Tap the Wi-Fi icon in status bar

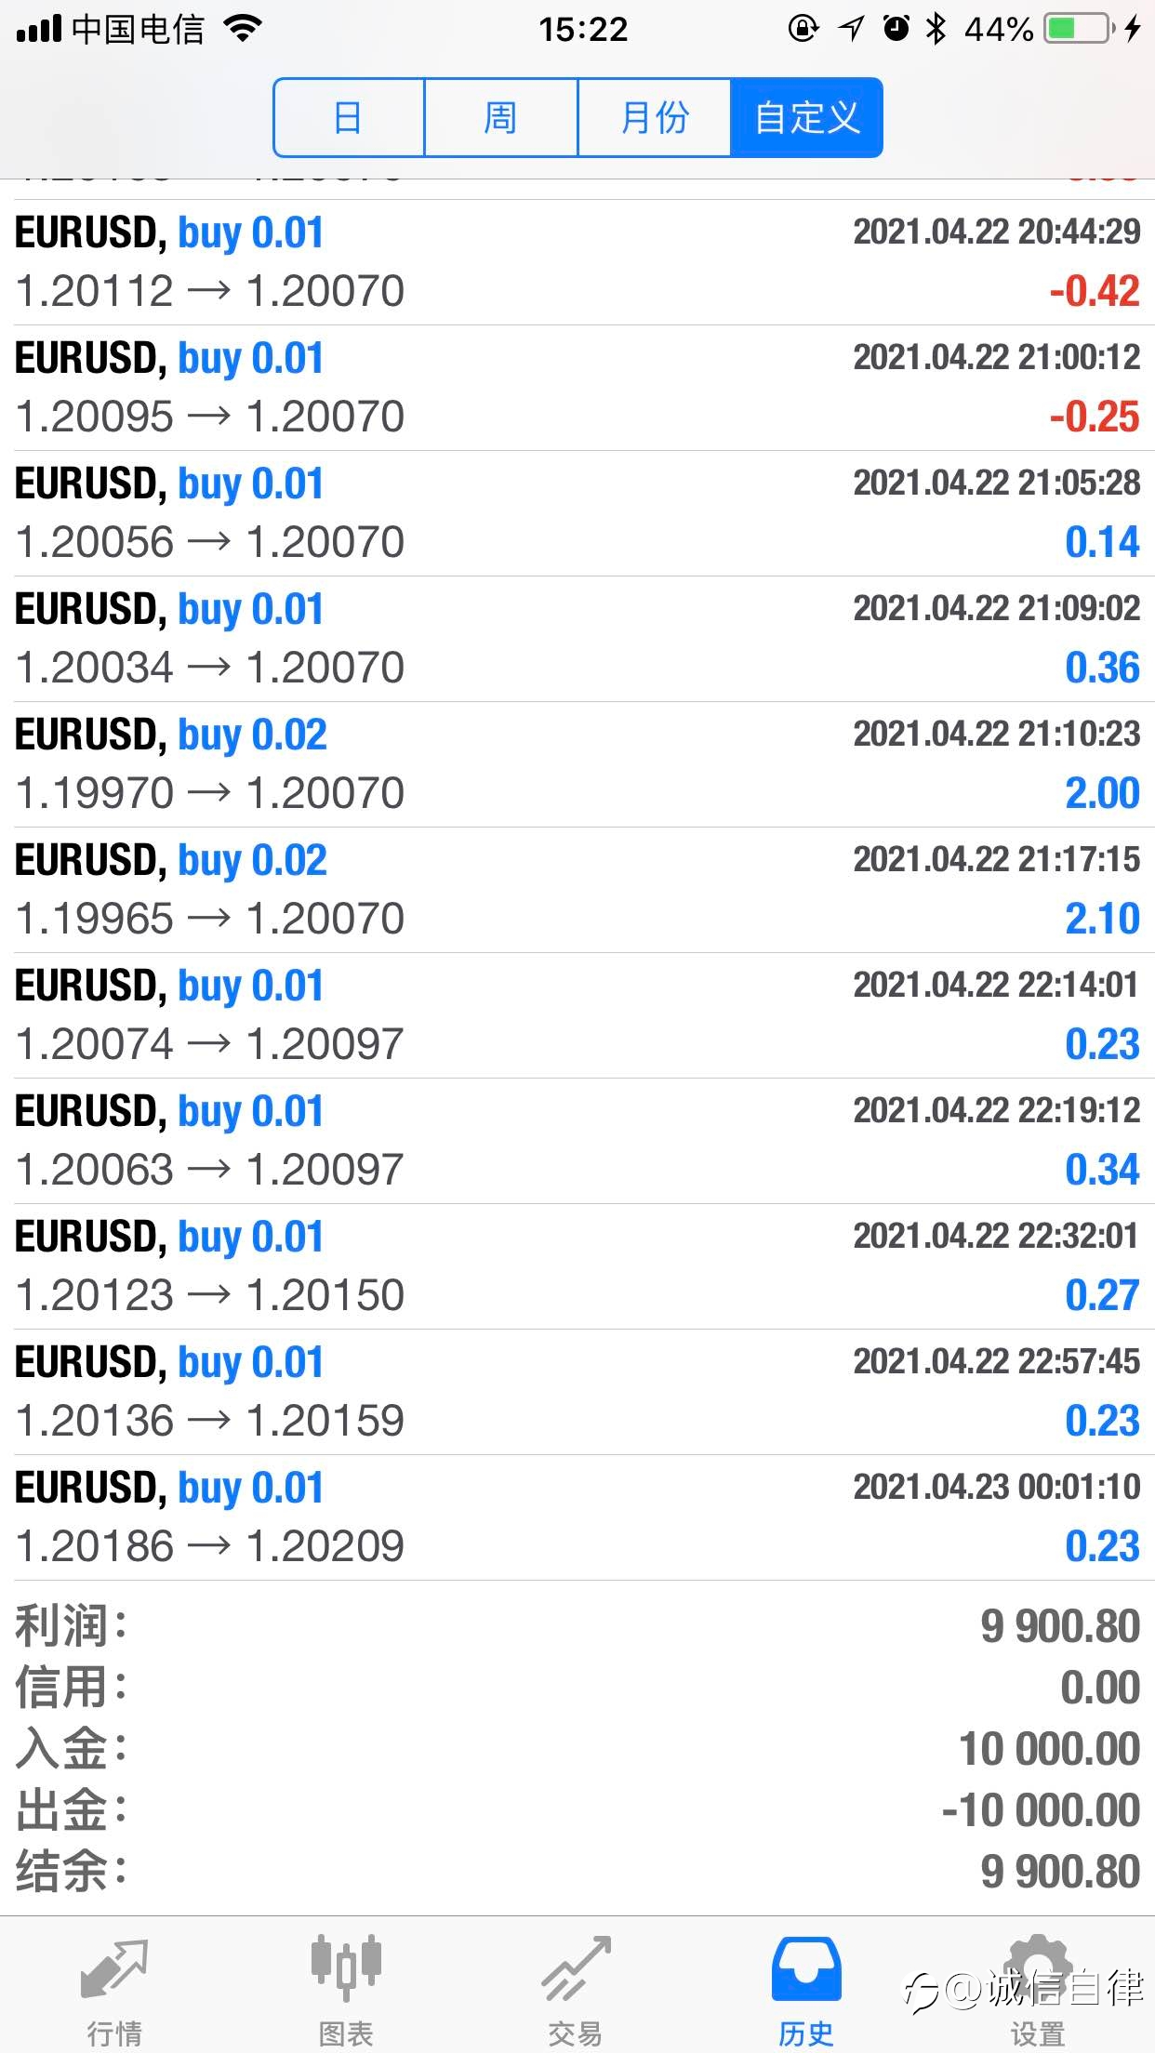click(243, 29)
